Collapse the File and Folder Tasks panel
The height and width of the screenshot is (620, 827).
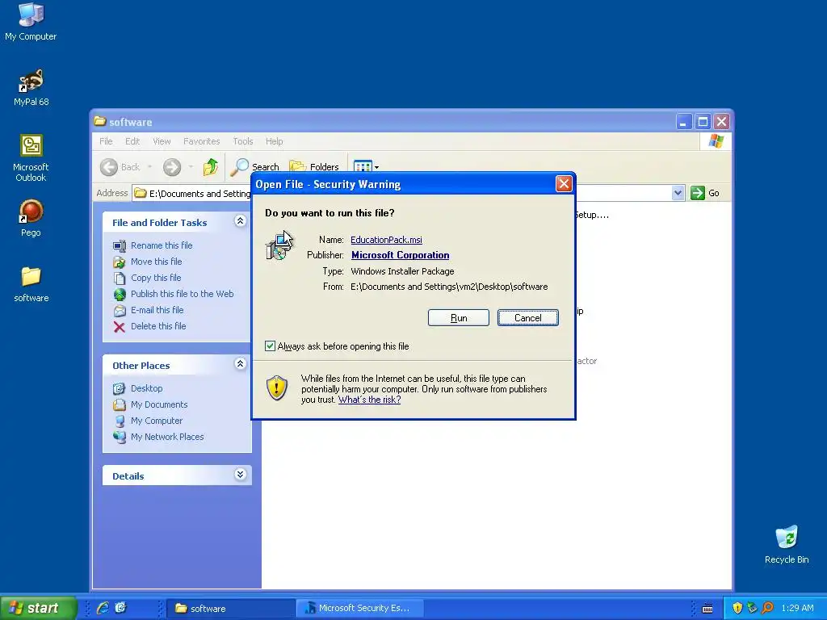tap(240, 221)
